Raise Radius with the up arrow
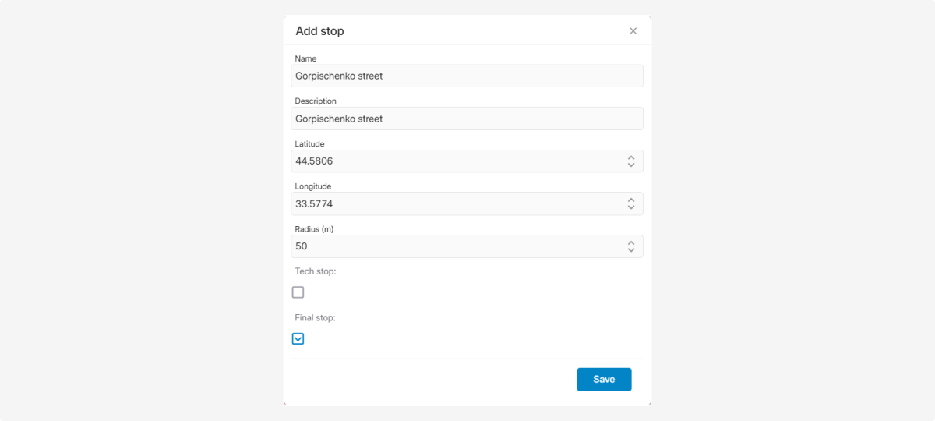The image size is (935, 421). 631,242
